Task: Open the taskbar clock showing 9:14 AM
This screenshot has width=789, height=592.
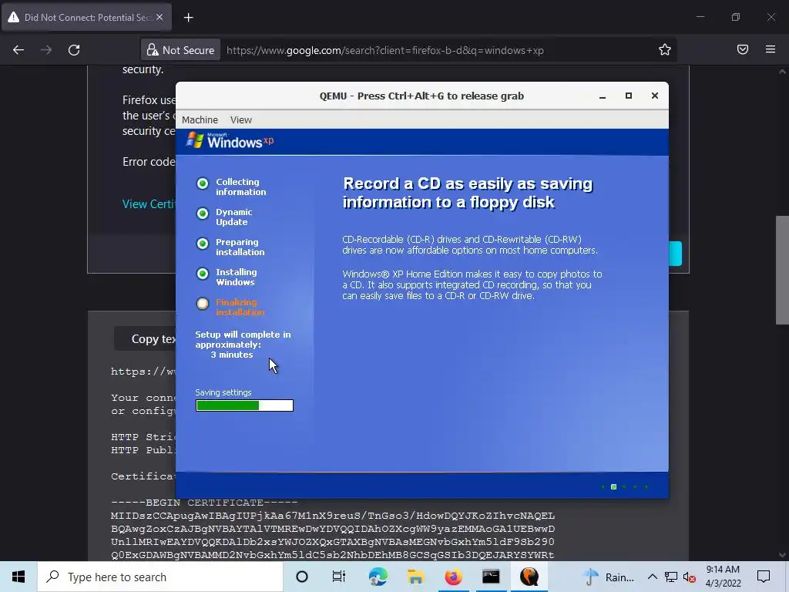Action: (723, 577)
